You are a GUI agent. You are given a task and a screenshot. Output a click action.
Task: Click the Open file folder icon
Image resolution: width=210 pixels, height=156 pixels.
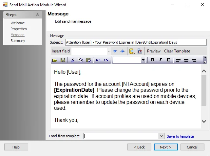tap(55, 60)
